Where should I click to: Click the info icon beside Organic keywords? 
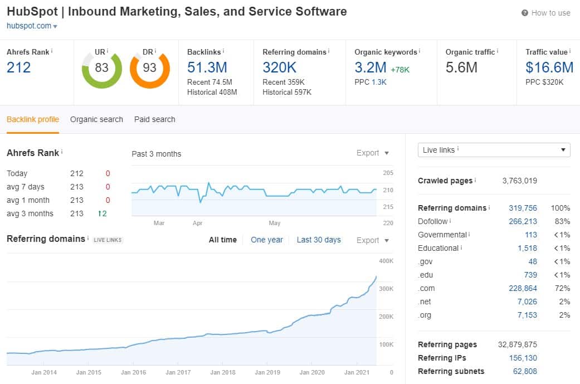pyautogui.click(x=419, y=51)
